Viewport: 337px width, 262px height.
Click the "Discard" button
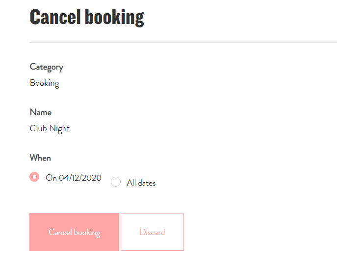pyautogui.click(x=152, y=232)
